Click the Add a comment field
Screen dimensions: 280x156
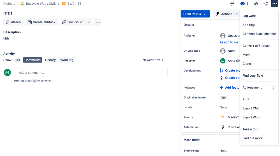pos(91,73)
